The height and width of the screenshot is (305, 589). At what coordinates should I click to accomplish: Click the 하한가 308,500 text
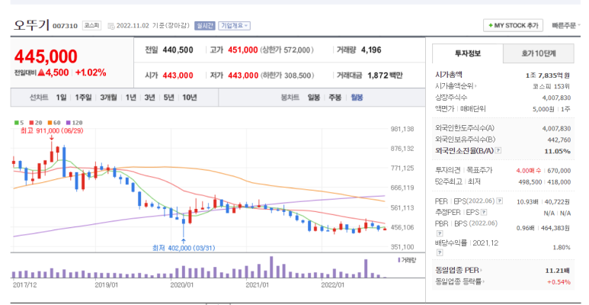[286, 75]
